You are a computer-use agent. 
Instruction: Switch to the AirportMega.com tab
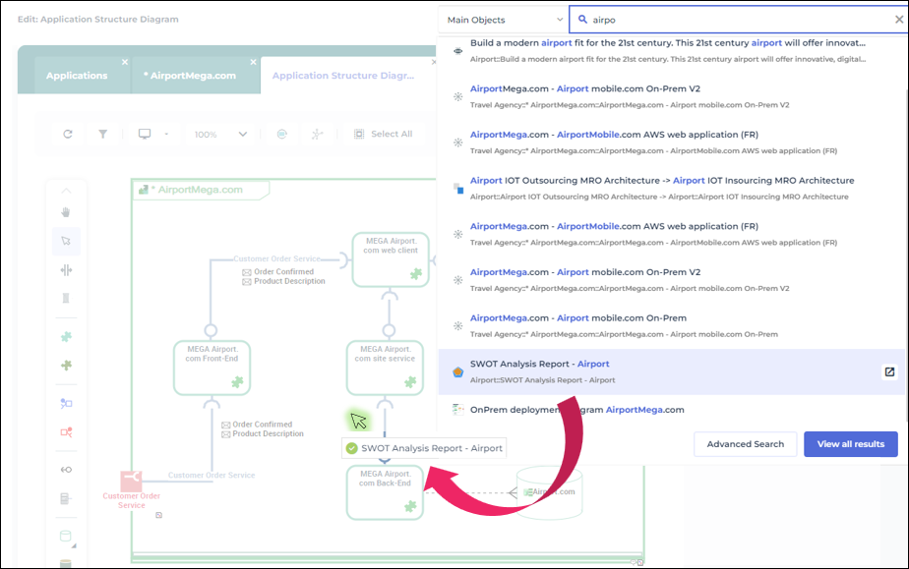pos(193,76)
